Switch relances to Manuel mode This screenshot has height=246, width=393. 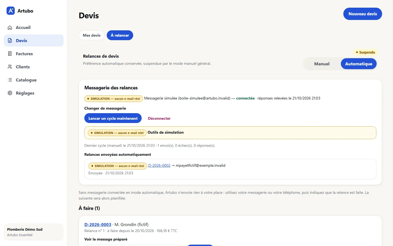322,64
